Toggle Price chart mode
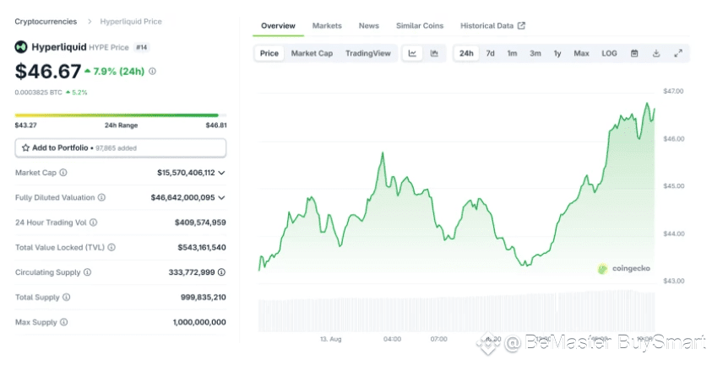This screenshot has width=712, height=365. click(x=269, y=53)
